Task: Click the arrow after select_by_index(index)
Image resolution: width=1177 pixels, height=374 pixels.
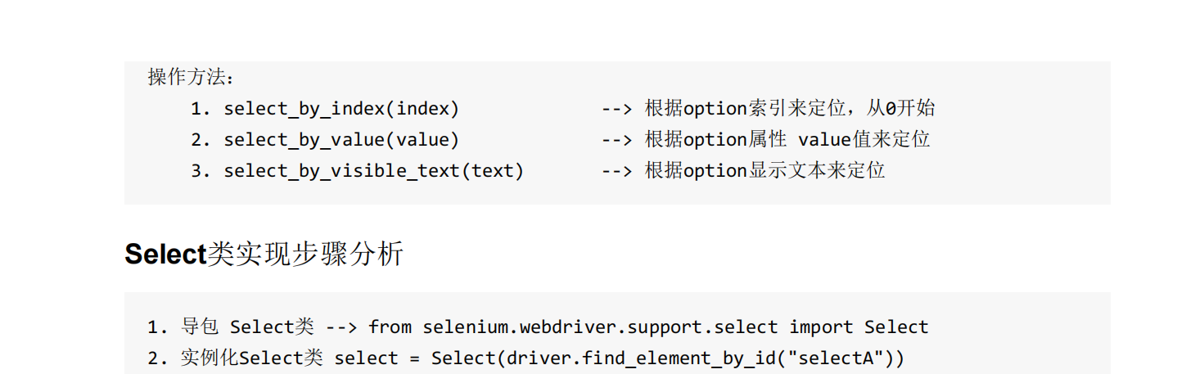Action: (x=617, y=108)
